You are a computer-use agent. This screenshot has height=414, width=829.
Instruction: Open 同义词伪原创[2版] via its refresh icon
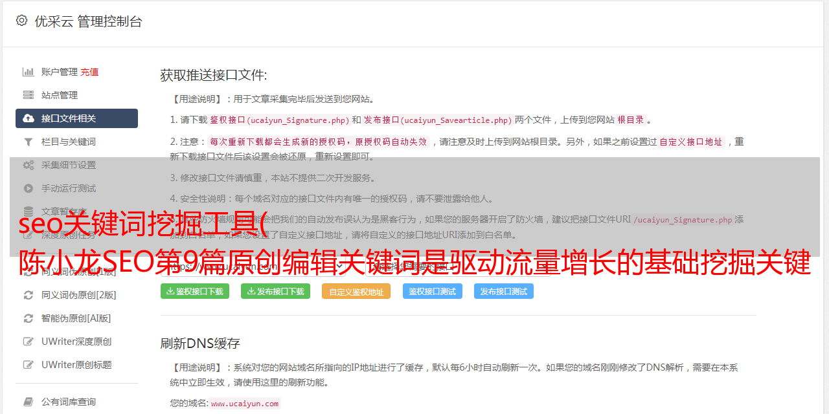pos(28,295)
